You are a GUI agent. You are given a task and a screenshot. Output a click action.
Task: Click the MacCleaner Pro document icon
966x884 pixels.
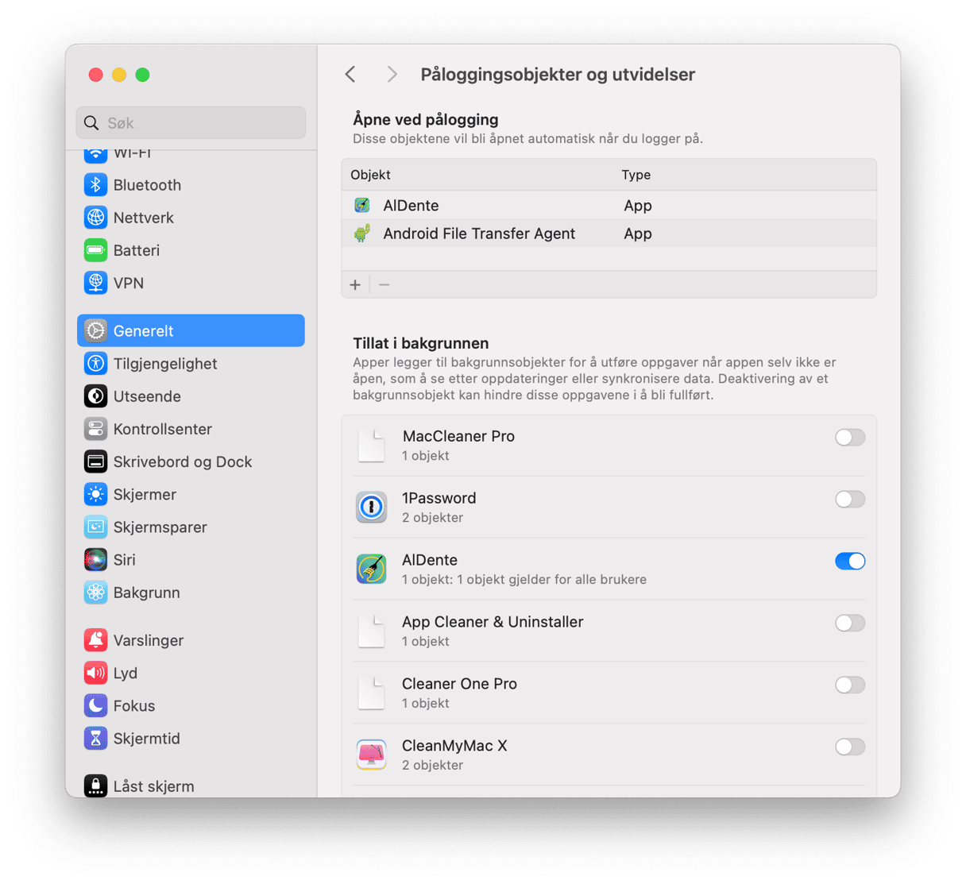(371, 445)
